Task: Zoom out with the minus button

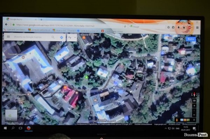Action: [194, 115]
